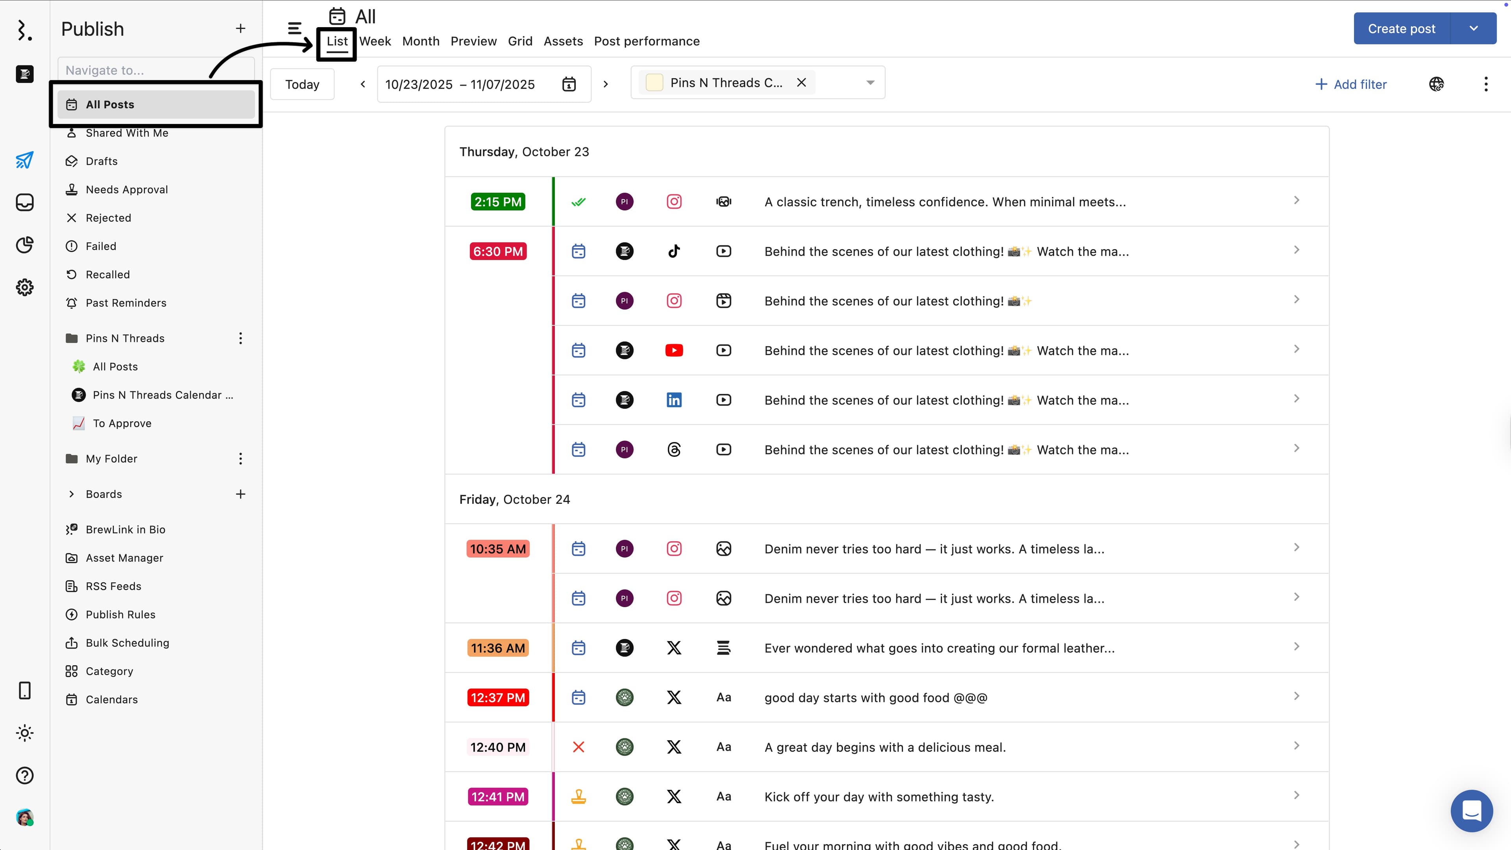Click the timezone globe icon
The width and height of the screenshot is (1511, 850).
(x=1437, y=85)
